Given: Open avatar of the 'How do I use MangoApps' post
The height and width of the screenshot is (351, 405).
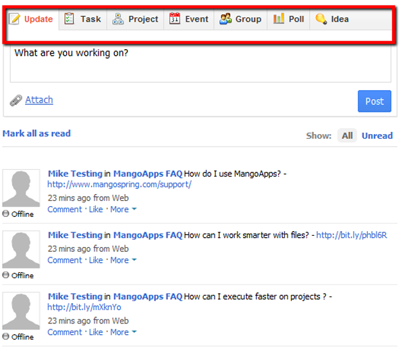Looking at the screenshot, I should pyautogui.click(x=21, y=188).
